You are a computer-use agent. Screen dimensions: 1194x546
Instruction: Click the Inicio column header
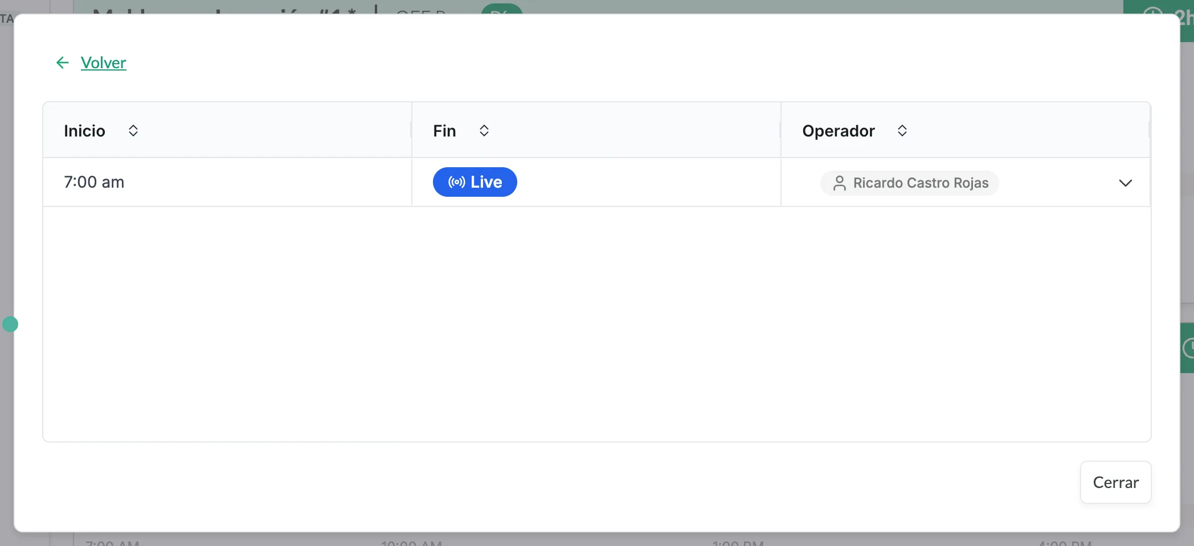[227, 130]
